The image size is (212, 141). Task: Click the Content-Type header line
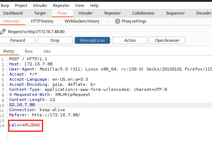[x=88, y=89]
